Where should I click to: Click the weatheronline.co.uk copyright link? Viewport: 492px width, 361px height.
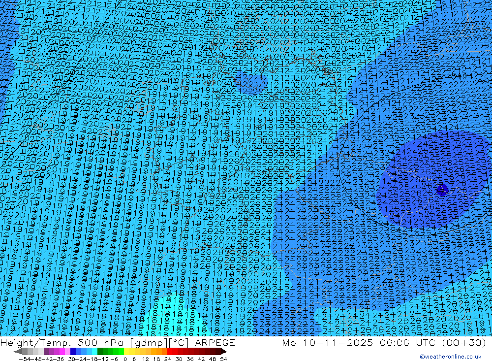(x=451, y=357)
